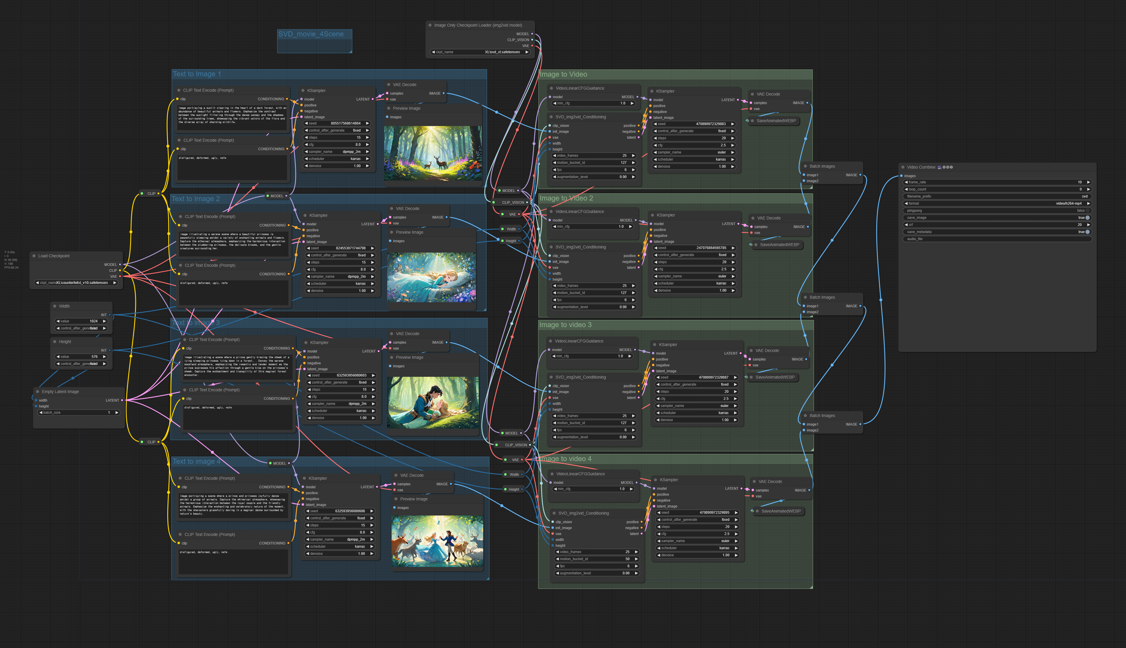Click the empty audio_file field
Screen dimensions: 1126x648
tap(997, 239)
